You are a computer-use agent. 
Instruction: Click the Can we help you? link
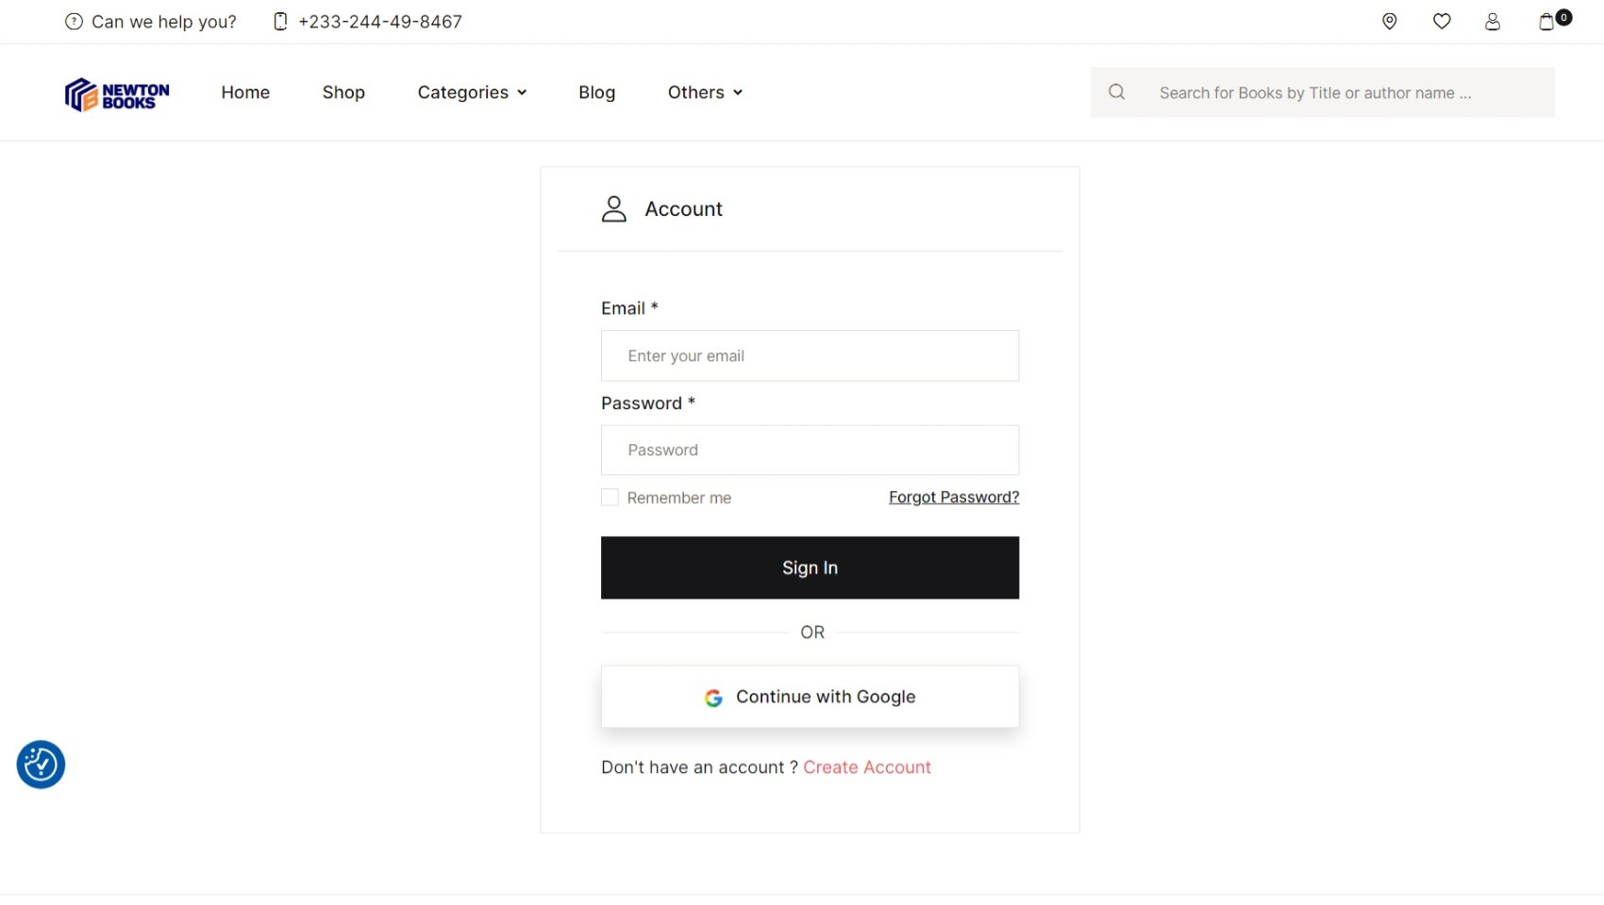[164, 22]
